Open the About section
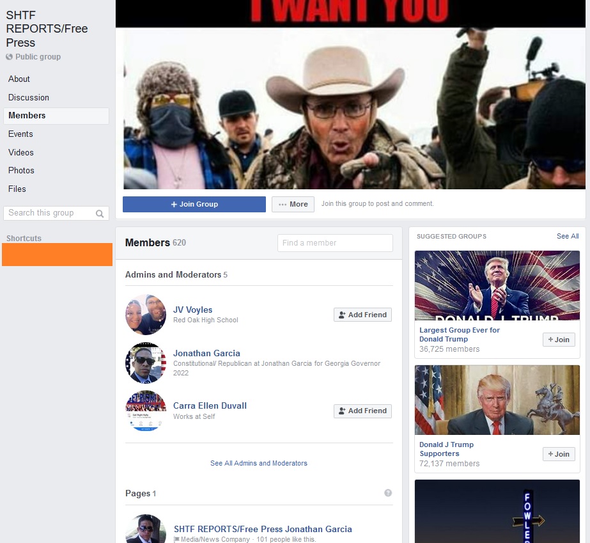 19,79
